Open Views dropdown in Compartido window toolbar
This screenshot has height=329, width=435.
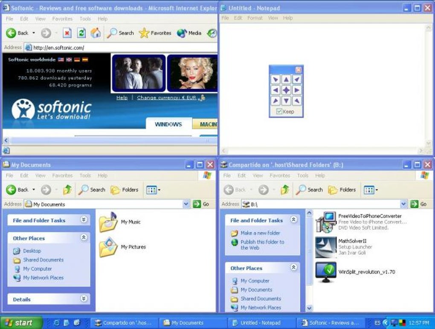(x=371, y=190)
